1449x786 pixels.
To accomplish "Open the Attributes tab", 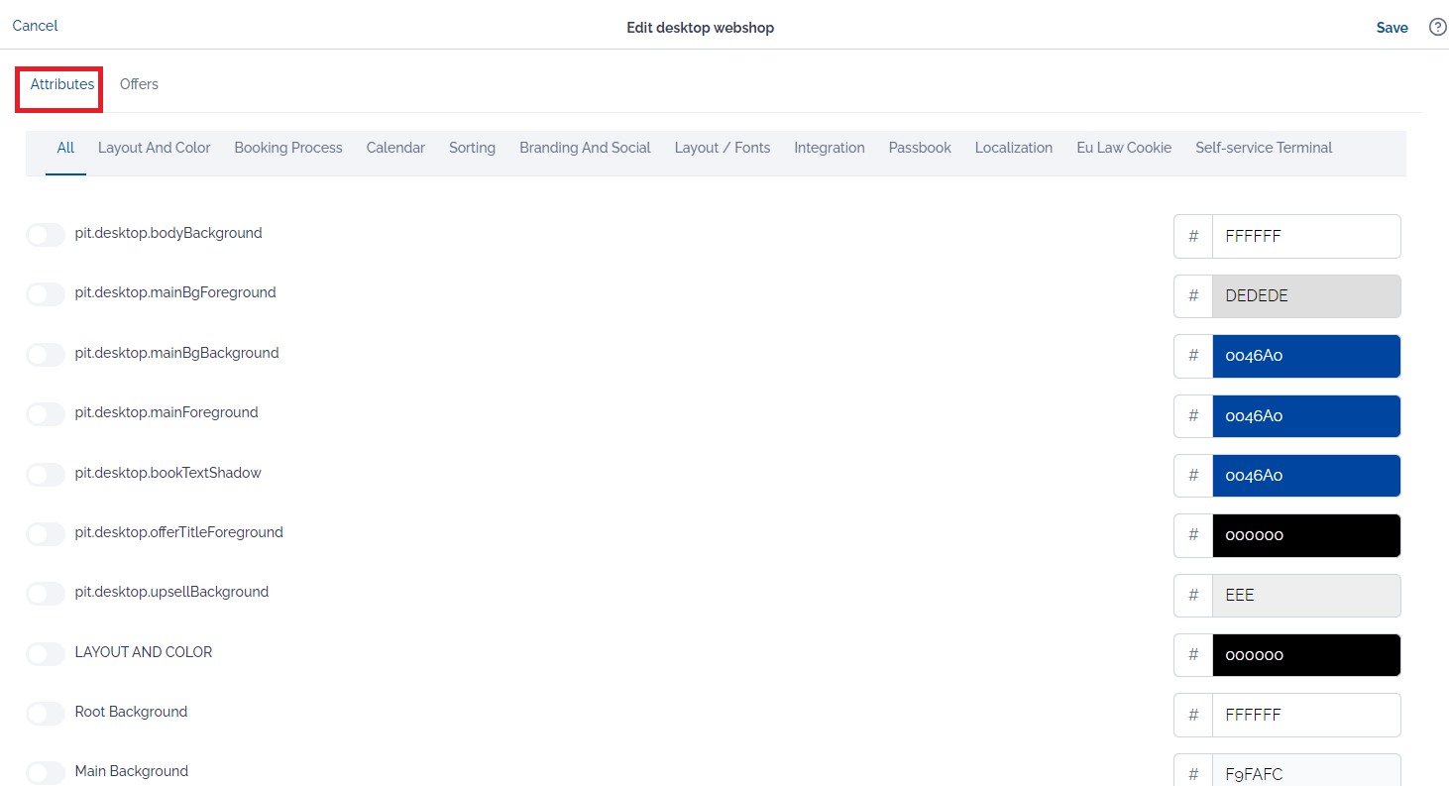I will (62, 84).
